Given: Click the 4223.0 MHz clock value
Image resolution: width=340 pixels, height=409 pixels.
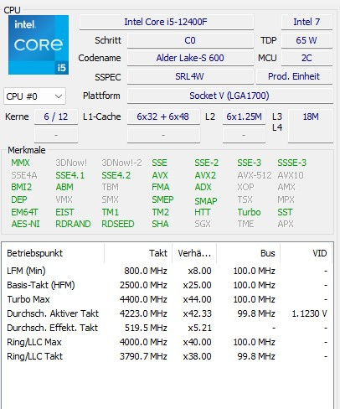Looking at the screenshot, I should [143, 313].
